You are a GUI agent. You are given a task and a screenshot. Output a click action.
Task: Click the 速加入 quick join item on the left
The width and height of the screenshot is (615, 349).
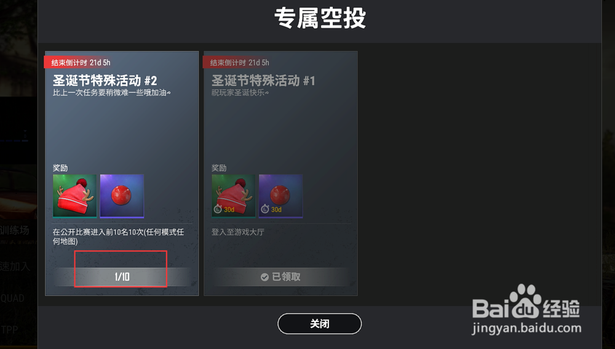pos(15,266)
